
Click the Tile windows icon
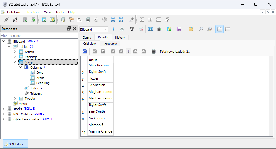[142, 20]
